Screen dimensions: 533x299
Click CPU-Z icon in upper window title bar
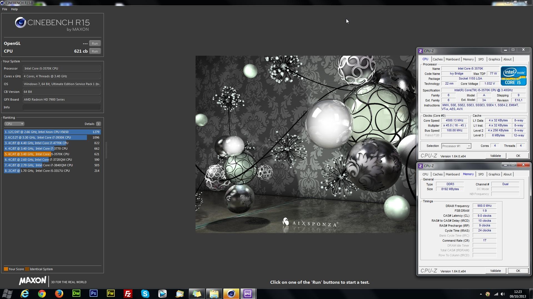[421, 51]
